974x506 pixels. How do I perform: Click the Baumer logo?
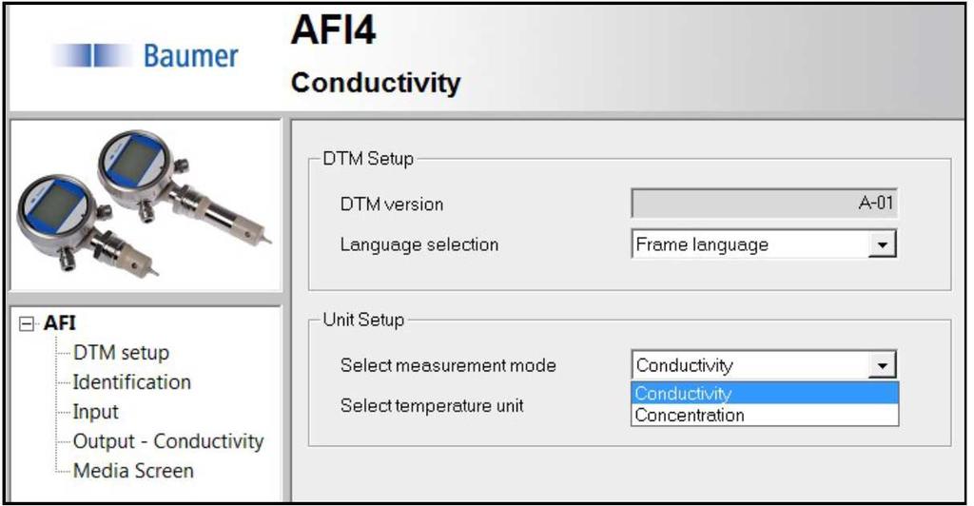click(146, 55)
